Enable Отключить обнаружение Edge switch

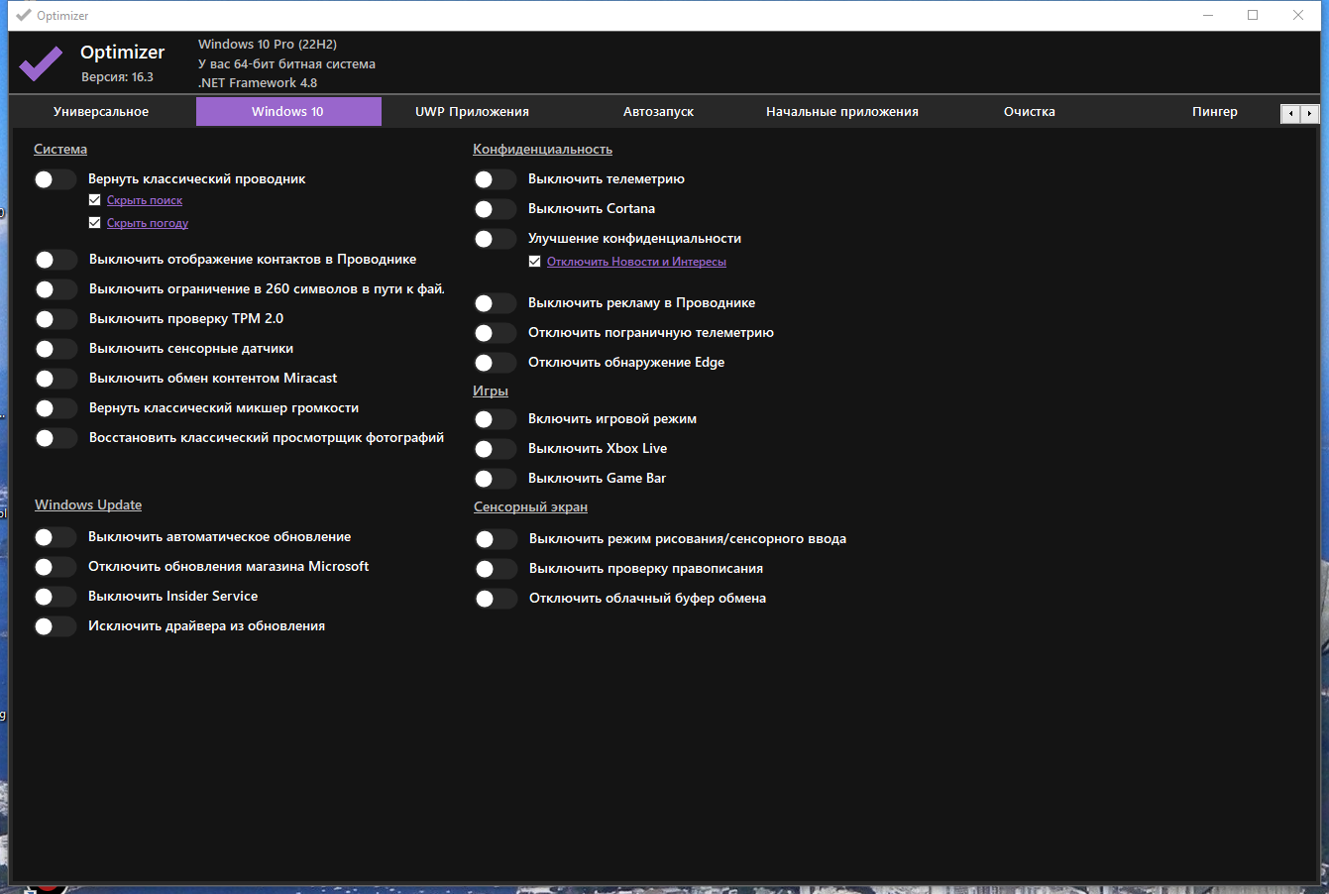point(496,363)
